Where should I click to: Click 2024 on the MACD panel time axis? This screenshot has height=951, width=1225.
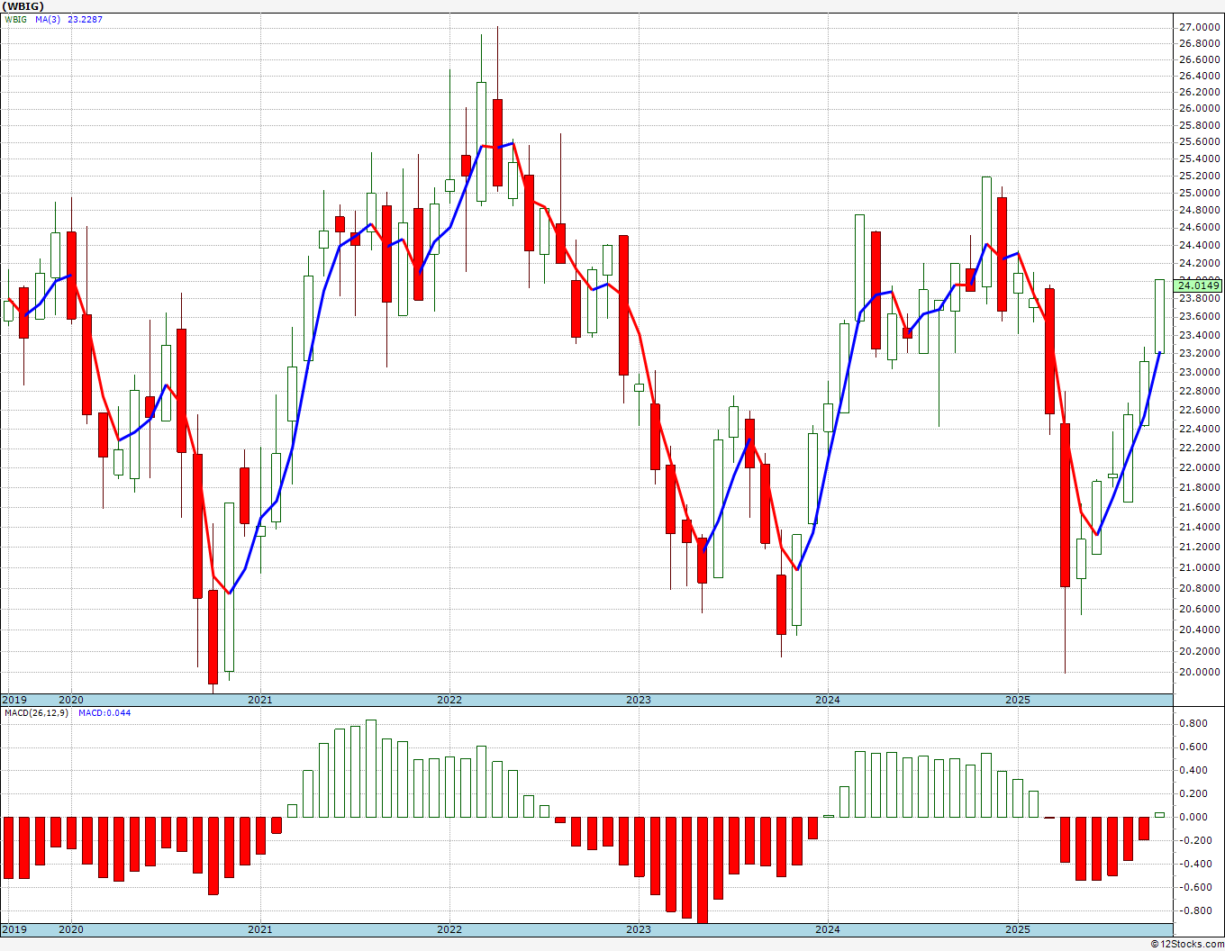[828, 929]
